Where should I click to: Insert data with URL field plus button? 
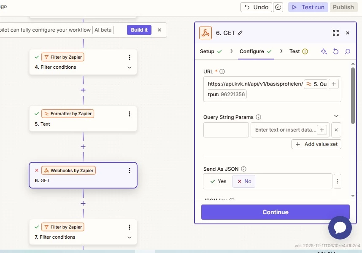pyautogui.click(x=334, y=84)
